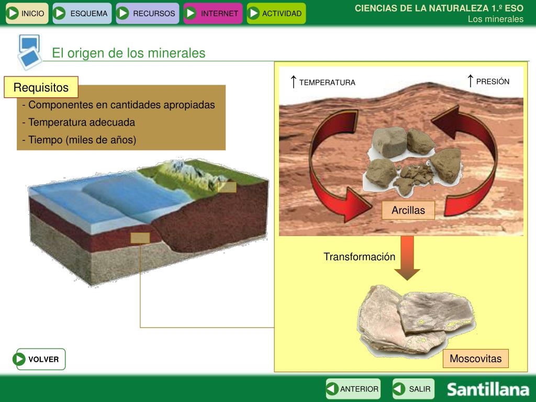Go to the ANTERIOR slide
The width and height of the screenshot is (536, 402).
(353, 389)
